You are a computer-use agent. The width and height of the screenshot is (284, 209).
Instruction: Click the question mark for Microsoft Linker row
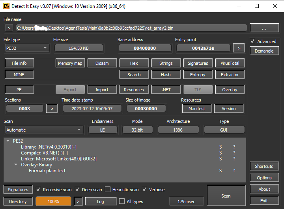(234, 159)
